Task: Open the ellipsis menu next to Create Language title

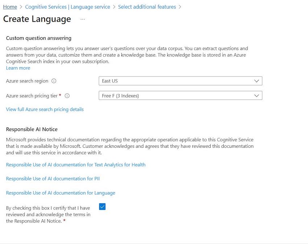Action: click(x=82, y=19)
